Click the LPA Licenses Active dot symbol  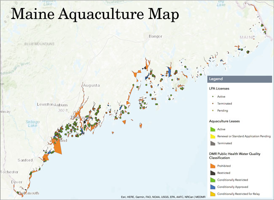(212, 97)
